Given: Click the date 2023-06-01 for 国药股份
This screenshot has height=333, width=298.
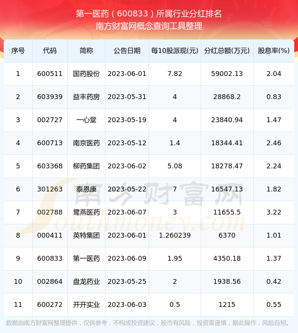Looking at the screenshot, I should point(127,74).
